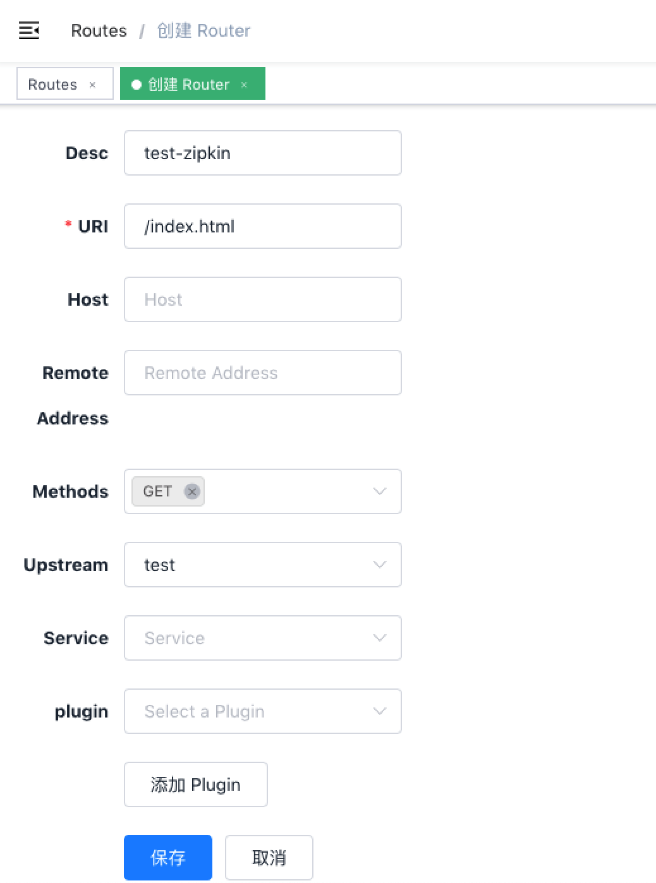This screenshot has width=656, height=883.
Task: Click the 保存 save button
Action: click(167, 857)
